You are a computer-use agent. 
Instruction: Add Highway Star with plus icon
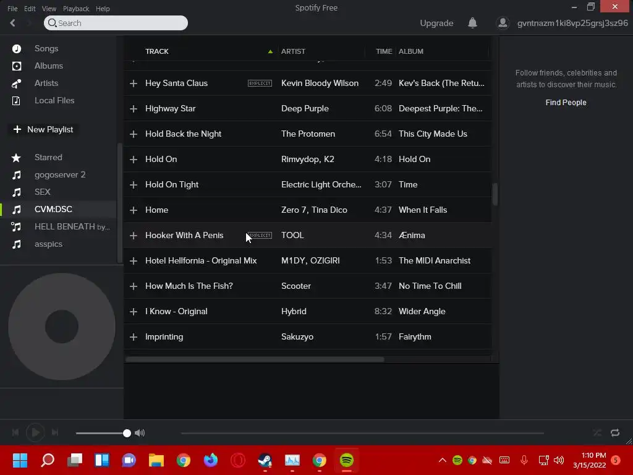[134, 109]
